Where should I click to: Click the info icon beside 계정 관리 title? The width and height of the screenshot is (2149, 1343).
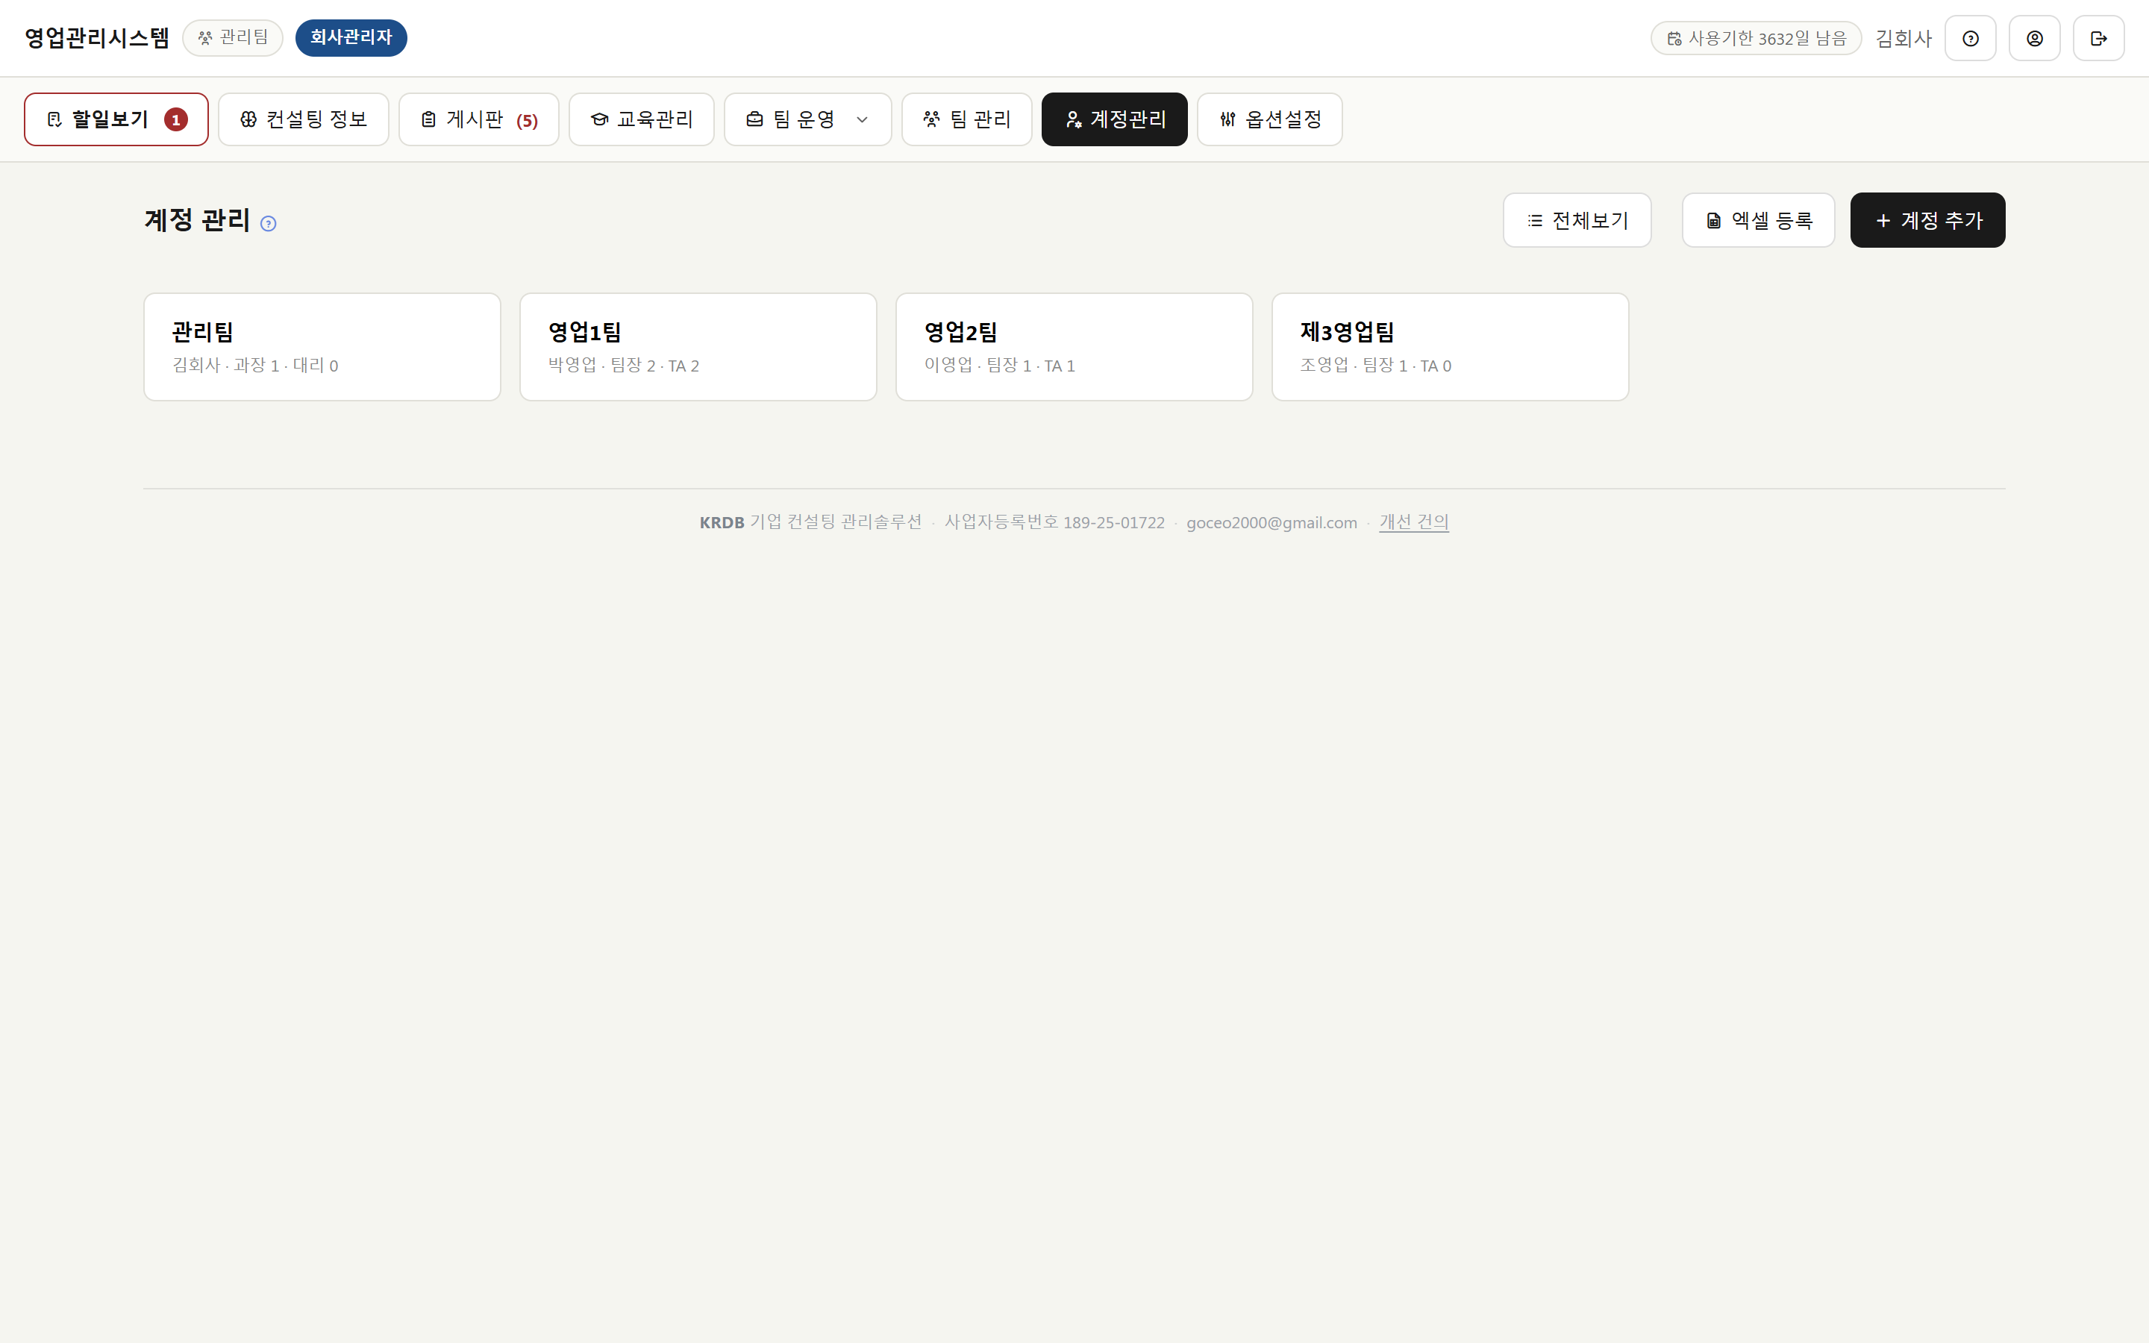coord(268,224)
